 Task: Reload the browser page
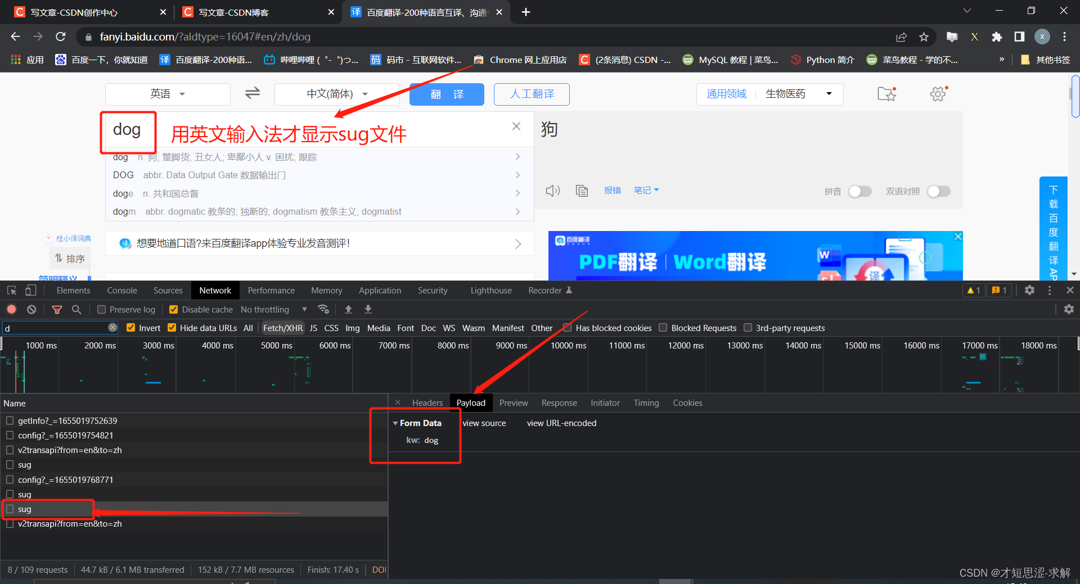pyautogui.click(x=61, y=37)
